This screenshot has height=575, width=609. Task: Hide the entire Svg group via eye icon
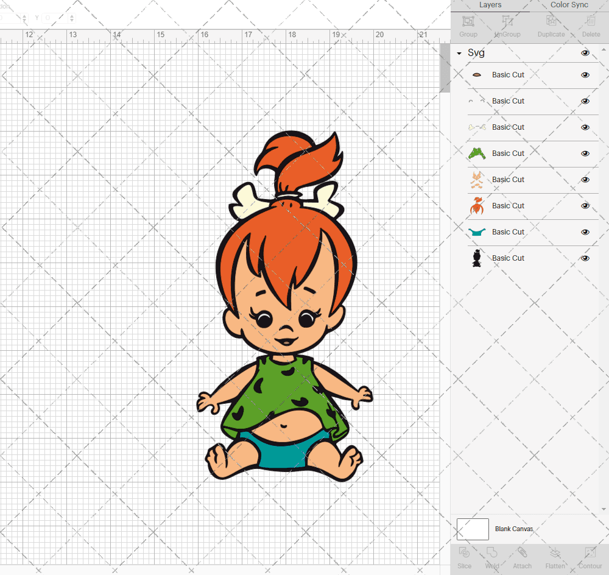pyautogui.click(x=585, y=53)
